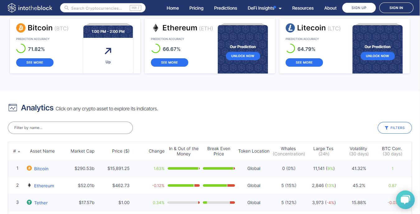This screenshot has width=420, height=214.
Task: Click the Tether icon in table row
Action: click(29, 203)
